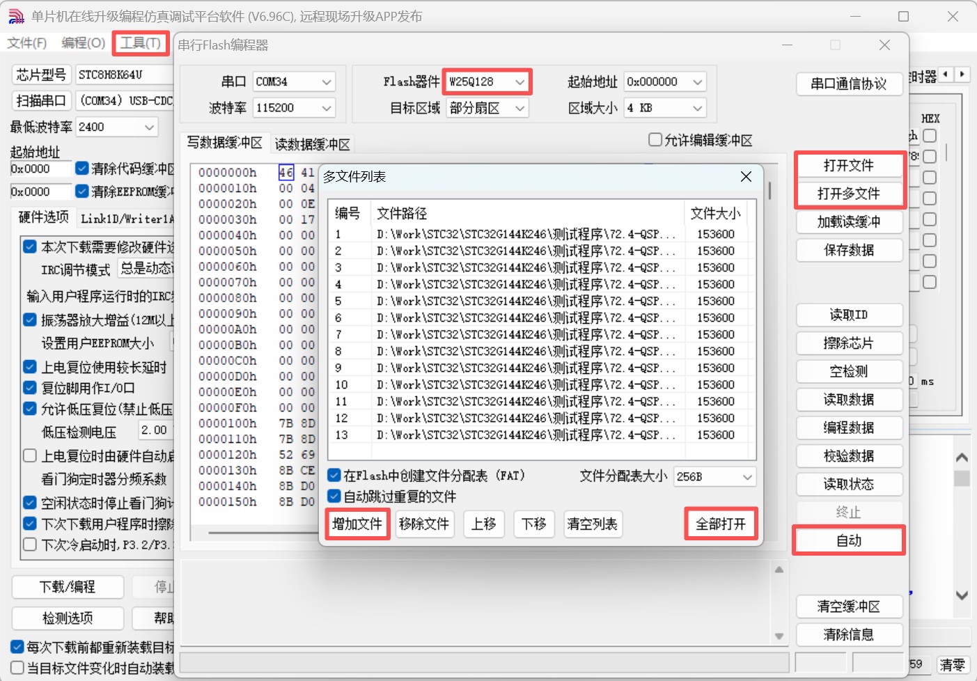Click the 下载/编程 button
Screen dimensions: 977x681
click(68, 587)
